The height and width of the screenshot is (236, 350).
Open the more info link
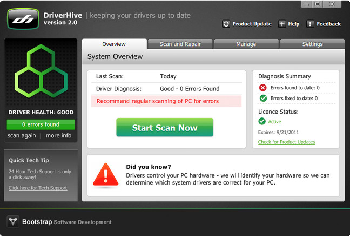(x=58, y=136)
